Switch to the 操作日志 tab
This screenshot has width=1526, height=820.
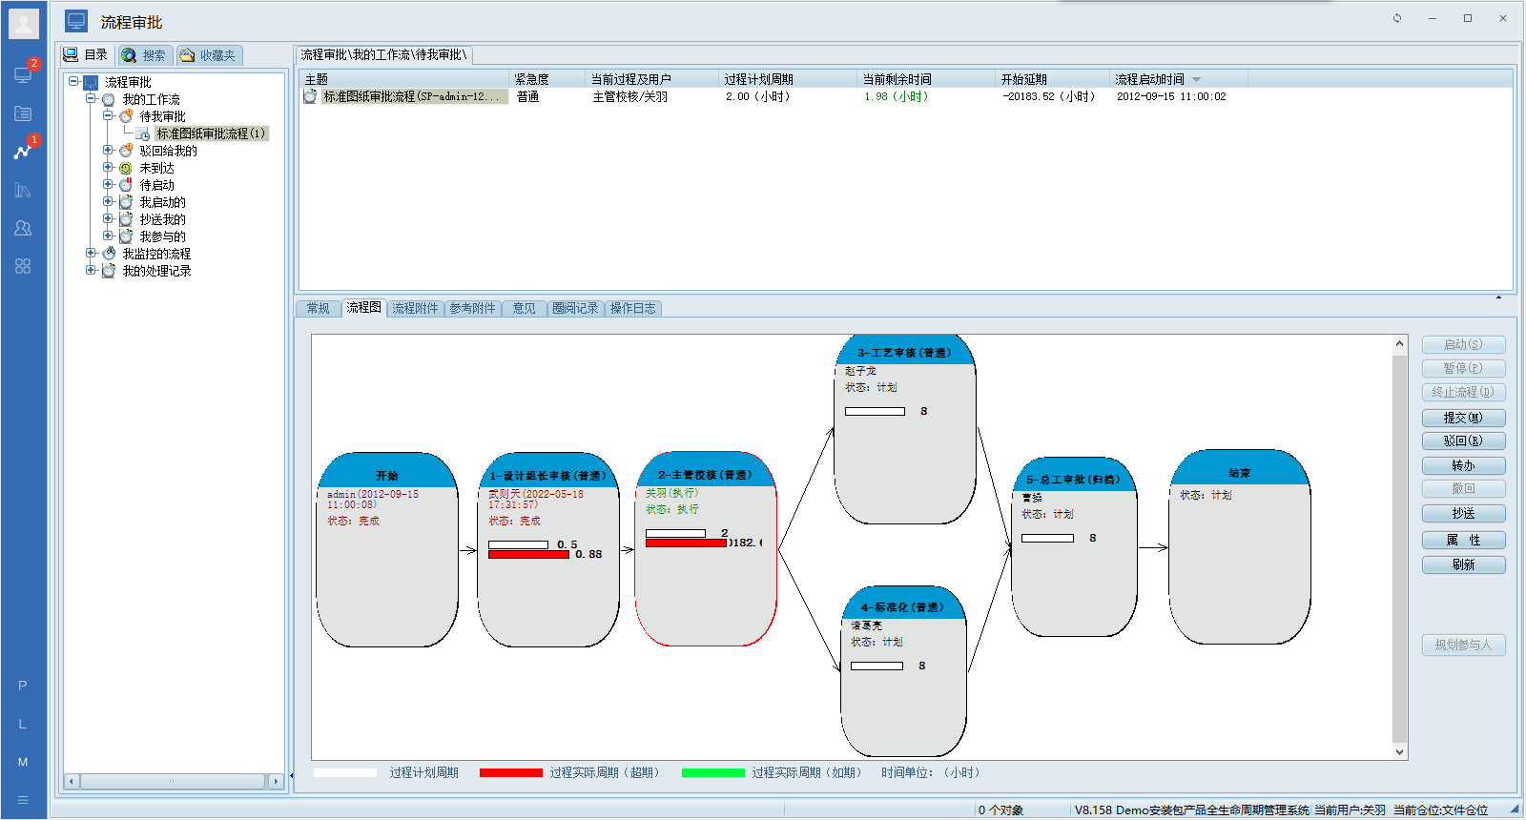(x=632, y=308)
